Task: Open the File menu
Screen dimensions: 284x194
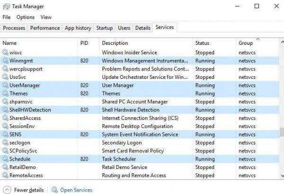Action: point(6,17)
